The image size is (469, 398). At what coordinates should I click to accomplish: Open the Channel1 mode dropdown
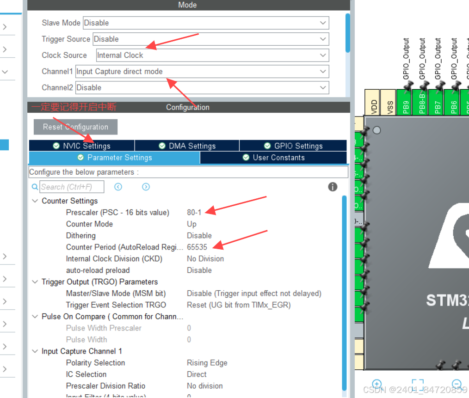(x=202, y=72)
